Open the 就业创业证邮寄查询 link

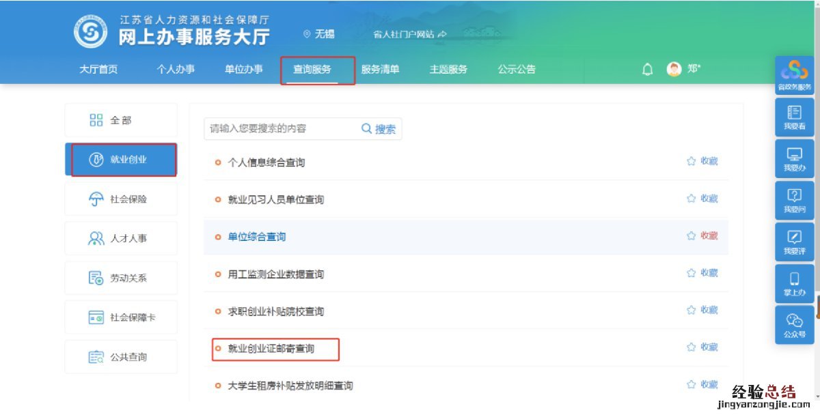pos(271,349)
